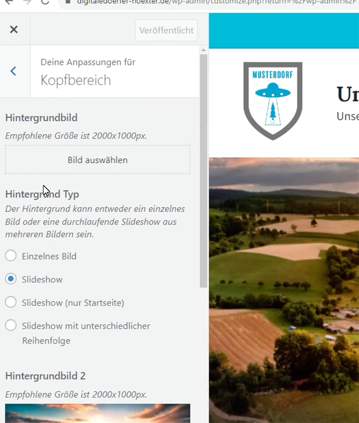Select the Slideshow radio option
Screen dimensions: 359x423
(11, 279)
